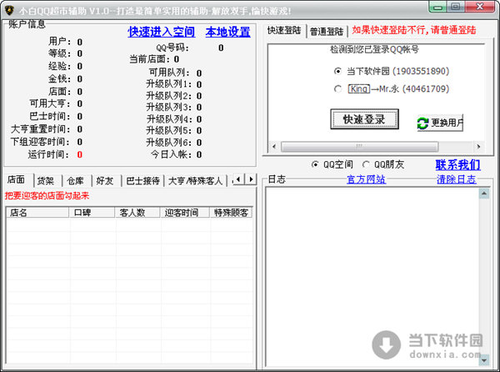500x372 pixels.
Task: Select the 当下软件园 QQ account
Action: [x=337, y=72]
